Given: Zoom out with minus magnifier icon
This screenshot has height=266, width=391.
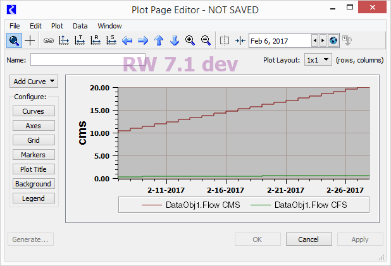Looking at the screenshot, I should (x=206, y=40).
